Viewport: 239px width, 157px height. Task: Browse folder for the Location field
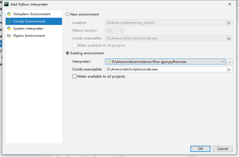[229, 23]
